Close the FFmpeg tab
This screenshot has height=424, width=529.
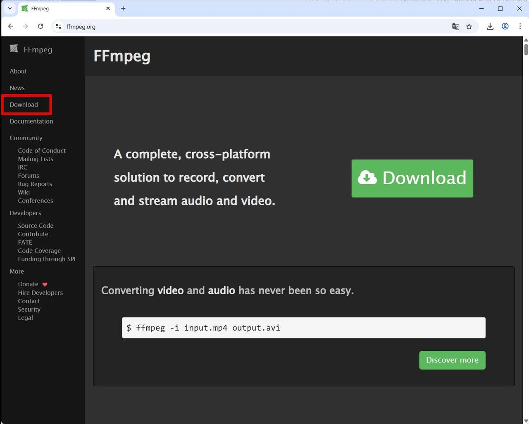pos(108,8)
